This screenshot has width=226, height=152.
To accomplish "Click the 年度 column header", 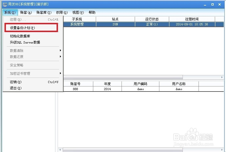I will pos(107,84).
